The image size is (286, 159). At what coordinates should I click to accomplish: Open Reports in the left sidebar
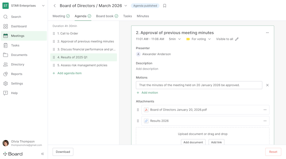[16, 74]
